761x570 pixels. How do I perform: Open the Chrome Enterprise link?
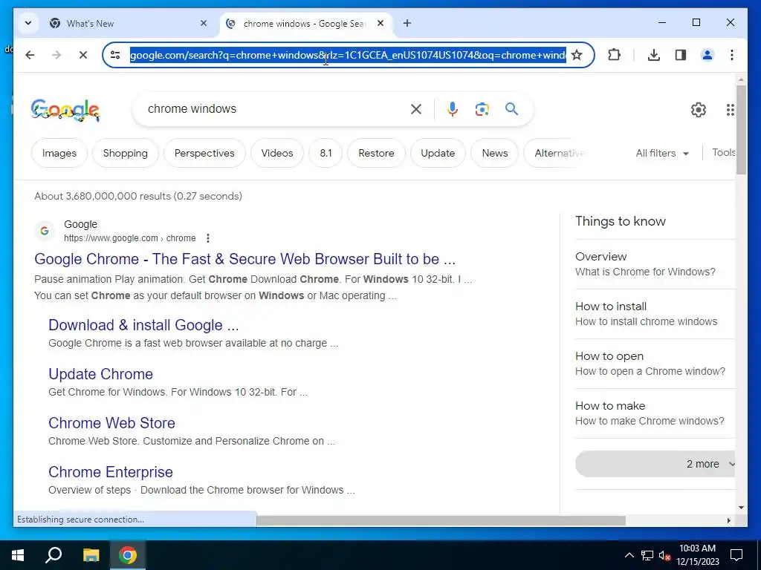coord(111,472)
